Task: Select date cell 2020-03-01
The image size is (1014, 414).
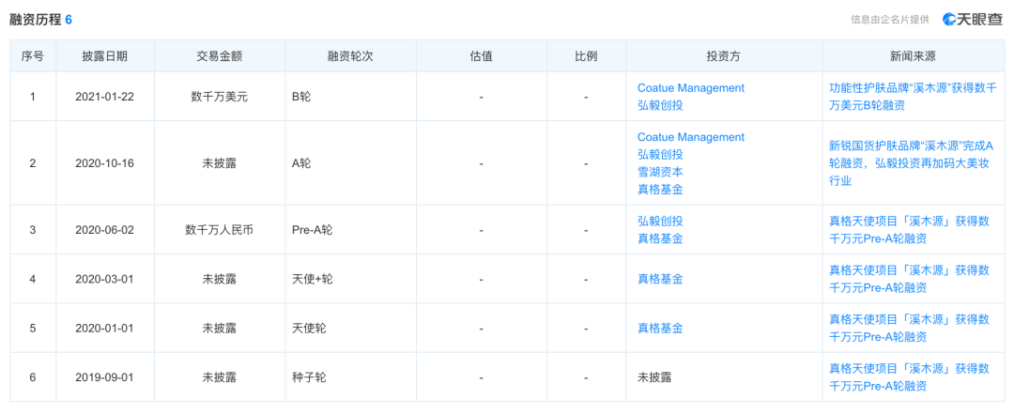Action: 105,279
